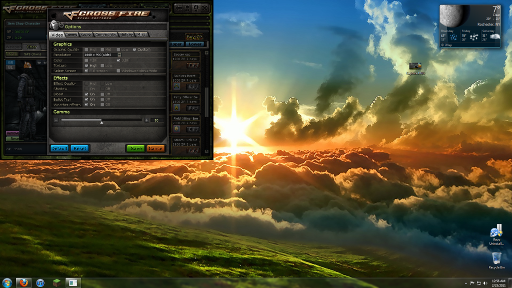Viewport: 512px width, 288px height.
Task: Click the gamma value field showing 50
Action: coord(157,120)
